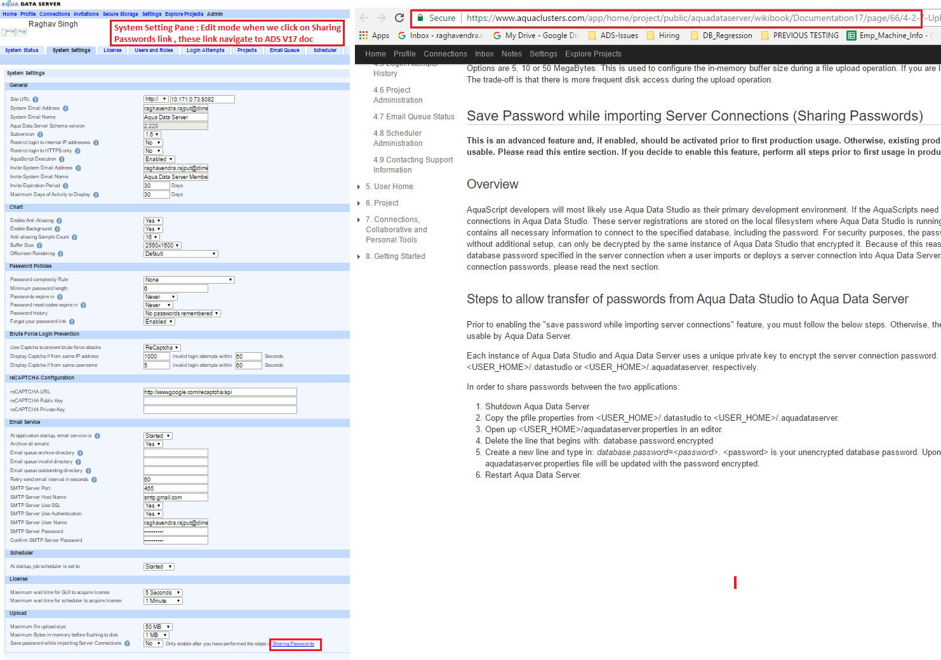The width and height of the screenshot is (941, 660).
Task: Expand the 5. User Home section
Action: point(359,187)
